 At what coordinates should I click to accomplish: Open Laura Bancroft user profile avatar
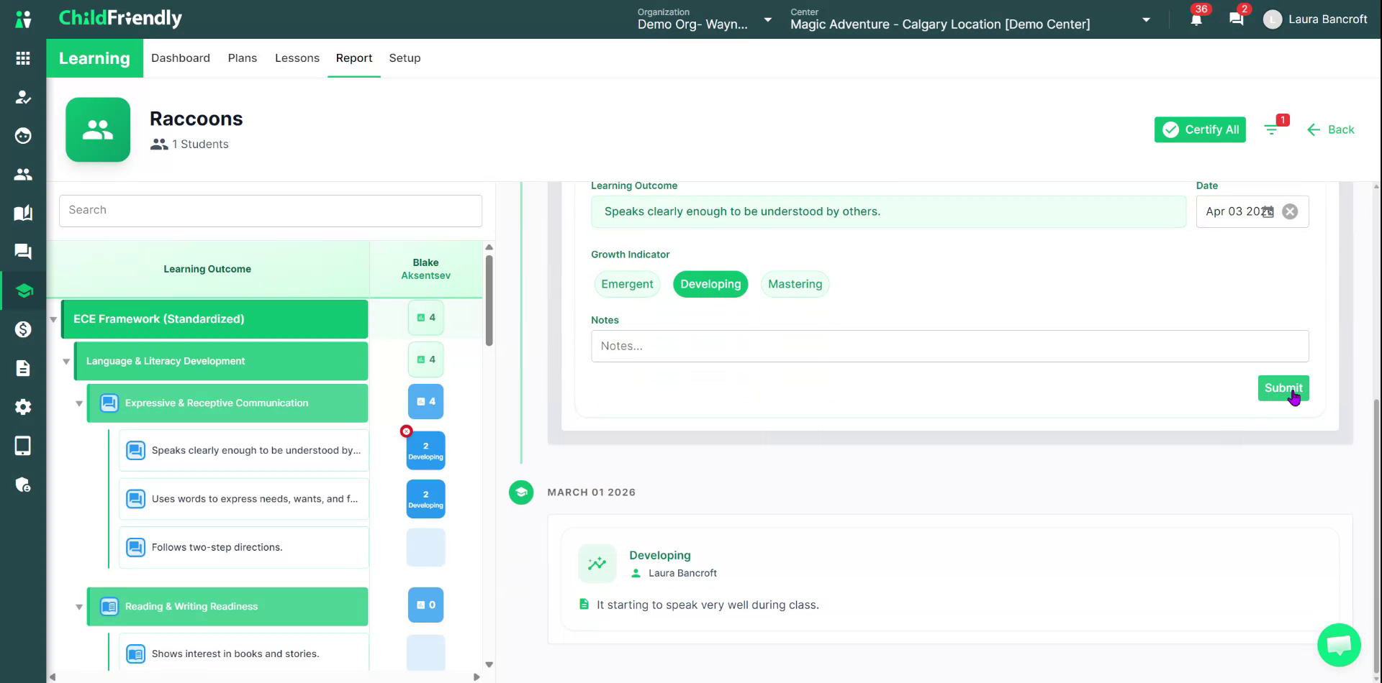click(x=1273, y=19)
